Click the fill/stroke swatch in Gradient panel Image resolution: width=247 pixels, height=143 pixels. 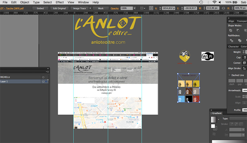tap(214, 127)
